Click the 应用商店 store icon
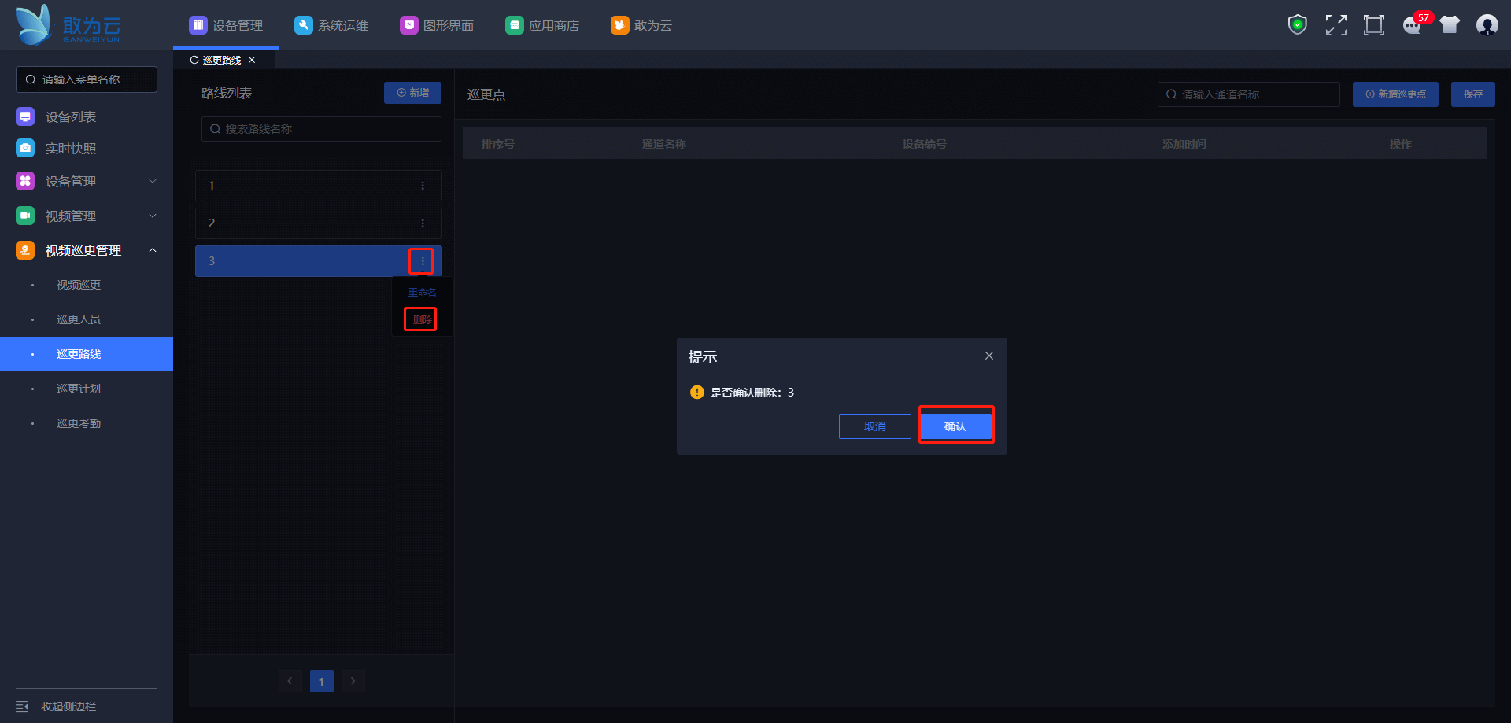1511x723 pixels. click(x=515, y=25)
